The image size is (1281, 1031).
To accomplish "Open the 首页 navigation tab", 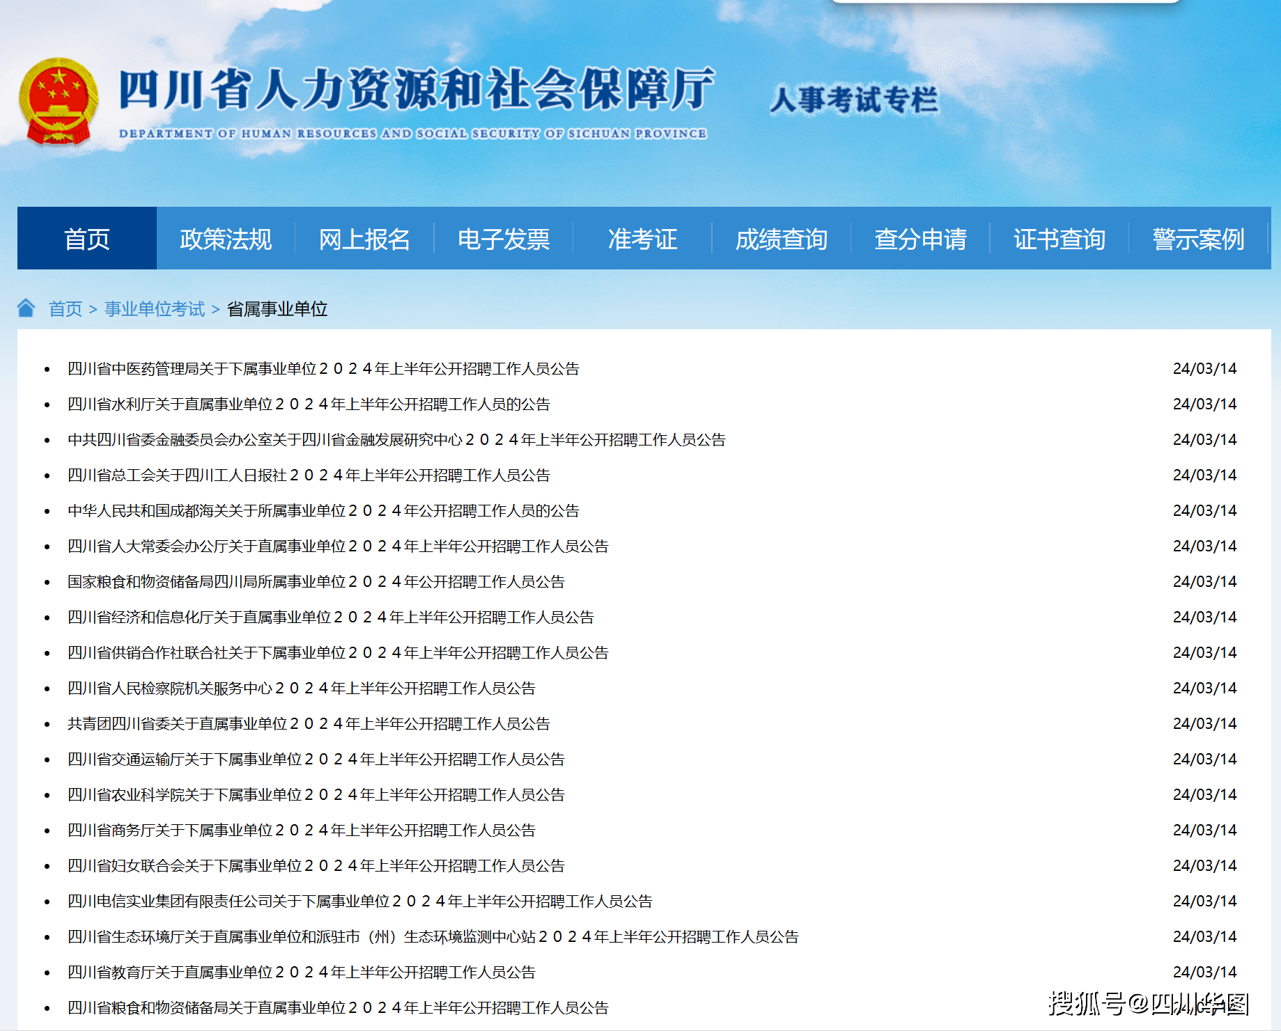I will 87,239.
